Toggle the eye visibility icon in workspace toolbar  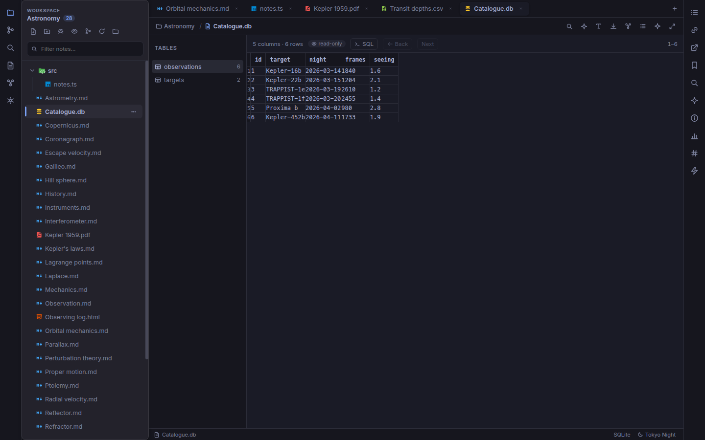tap(74, 31)
